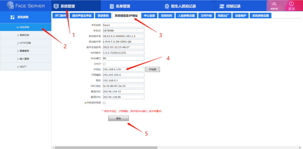Click the Web端口 field showing 80
Viewport: 303px width, 149px height.
(123, 58)
